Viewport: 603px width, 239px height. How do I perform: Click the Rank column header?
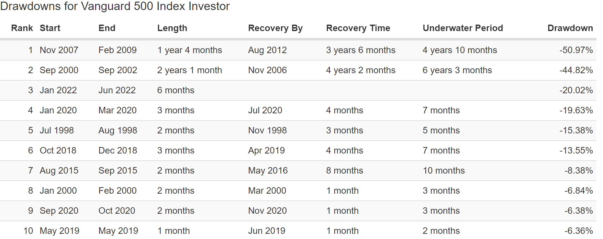[x=22, y=28]
